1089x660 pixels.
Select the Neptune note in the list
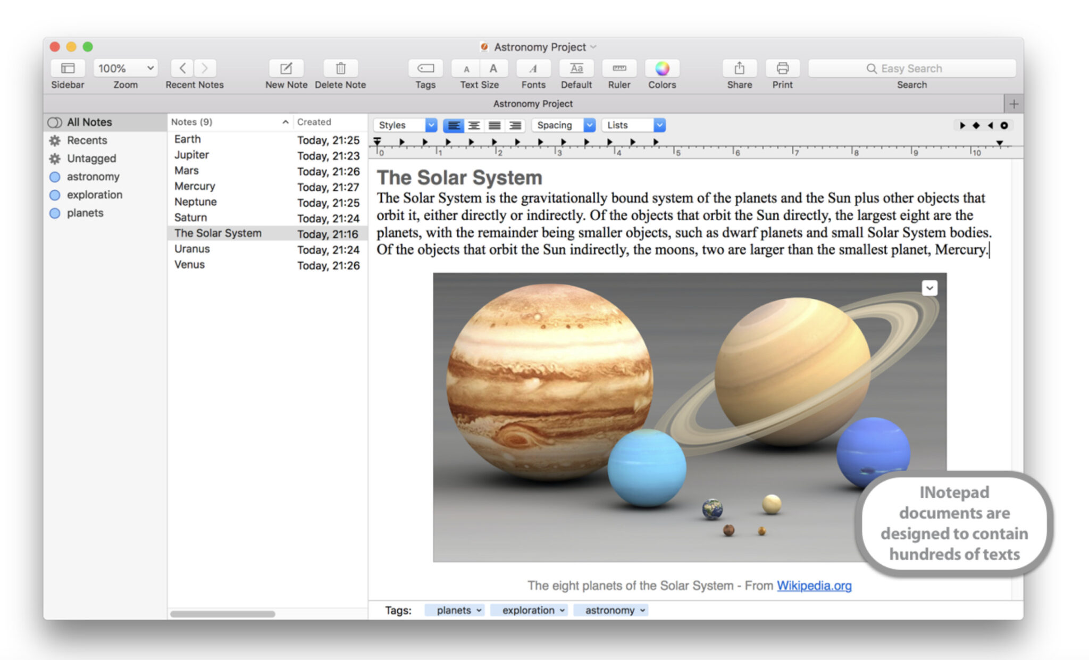tap(195, 202)
